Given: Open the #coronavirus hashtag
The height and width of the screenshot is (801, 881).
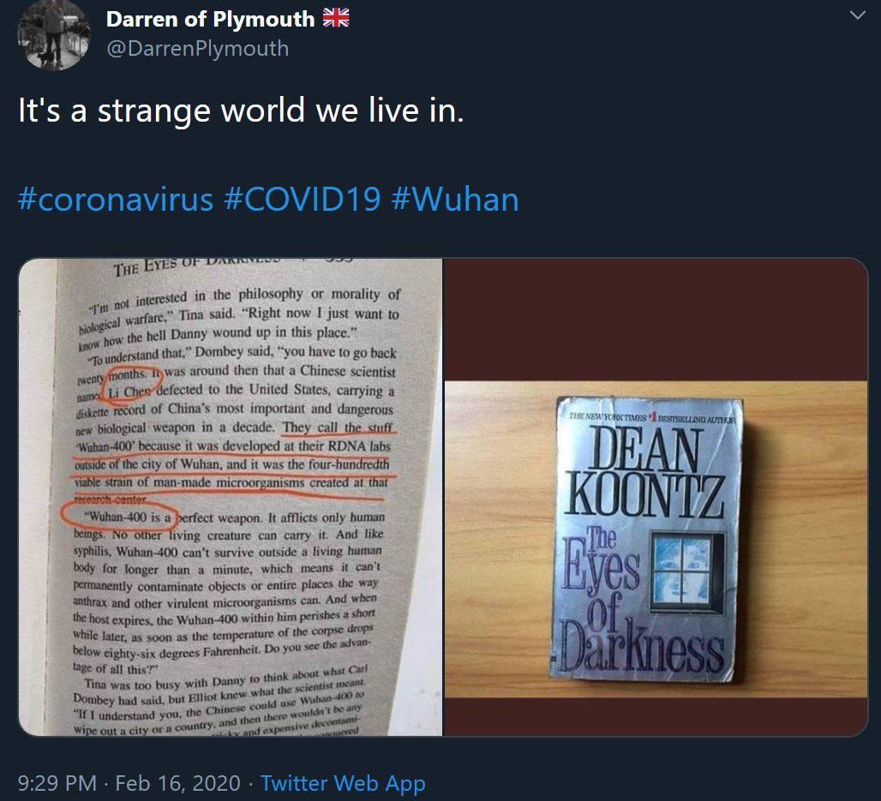Looking at the screenshot, I should 116,200.
